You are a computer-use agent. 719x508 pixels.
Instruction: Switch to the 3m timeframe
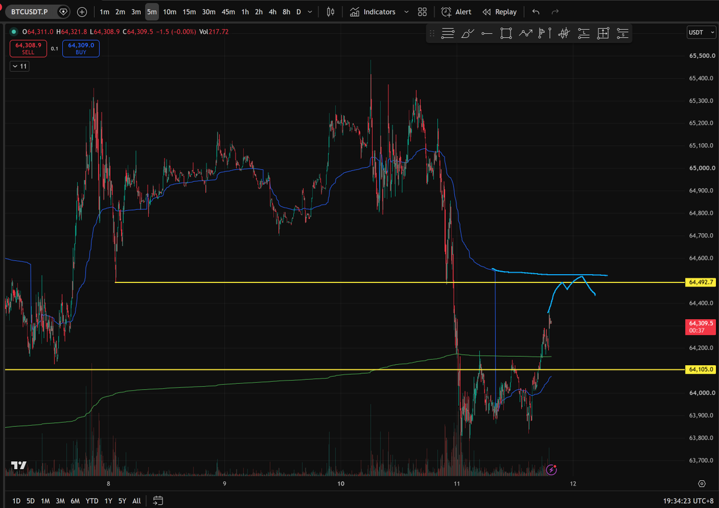click(136, 12)
